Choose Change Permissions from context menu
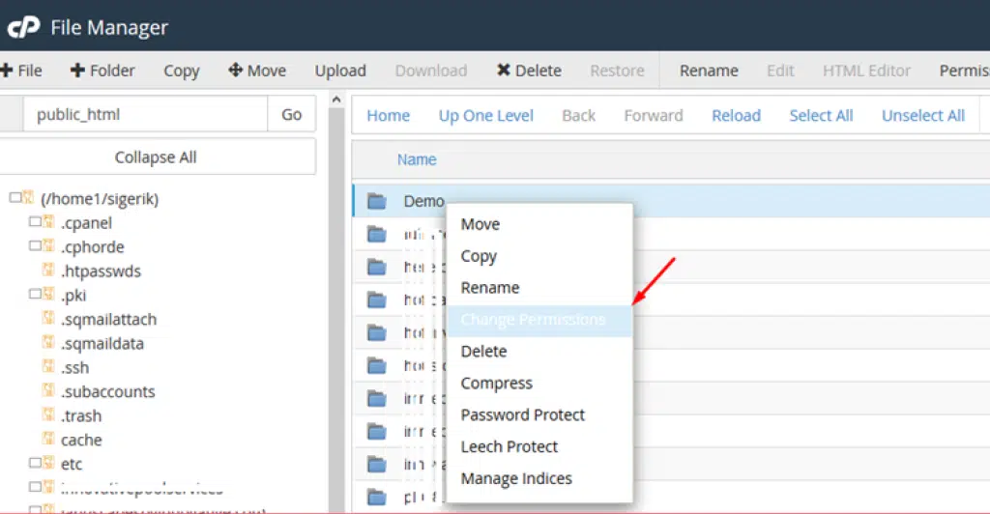The image size is (990, 514). pos(533,320)
